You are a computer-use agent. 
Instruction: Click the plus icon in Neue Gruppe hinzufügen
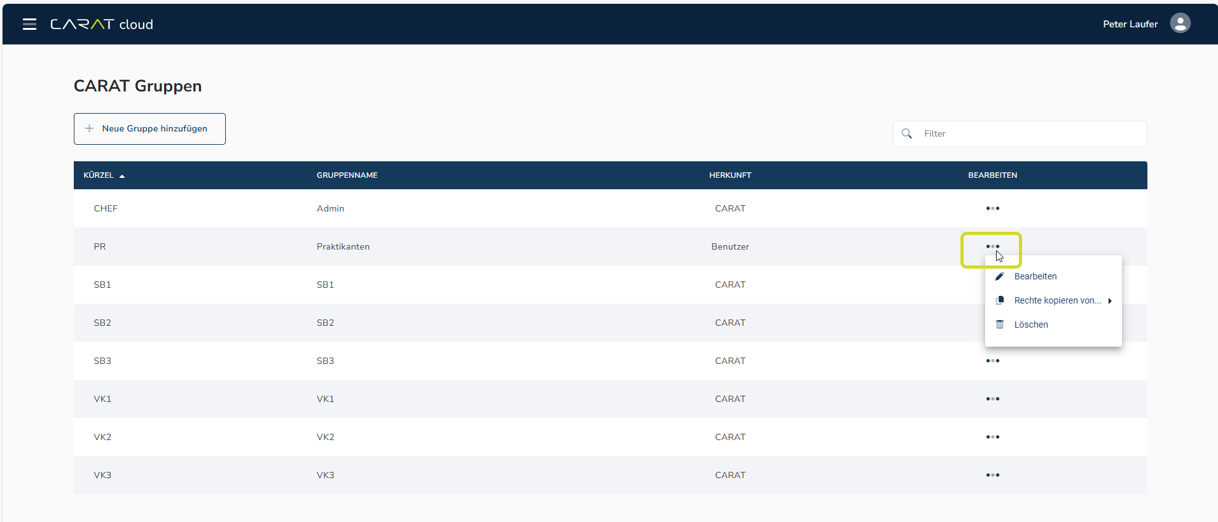[x=90, y=128]
